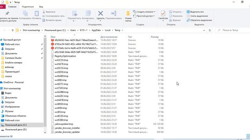Select Этот компьютер in the sidebar

click(12, 88)
